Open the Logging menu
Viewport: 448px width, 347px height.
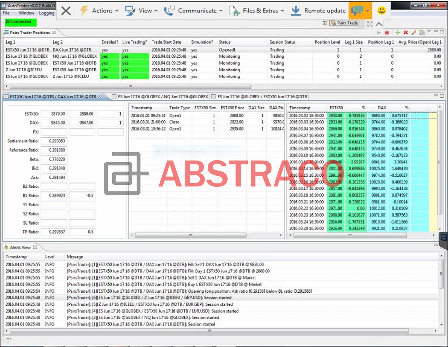pyautogui.click(x=47, y=13)
